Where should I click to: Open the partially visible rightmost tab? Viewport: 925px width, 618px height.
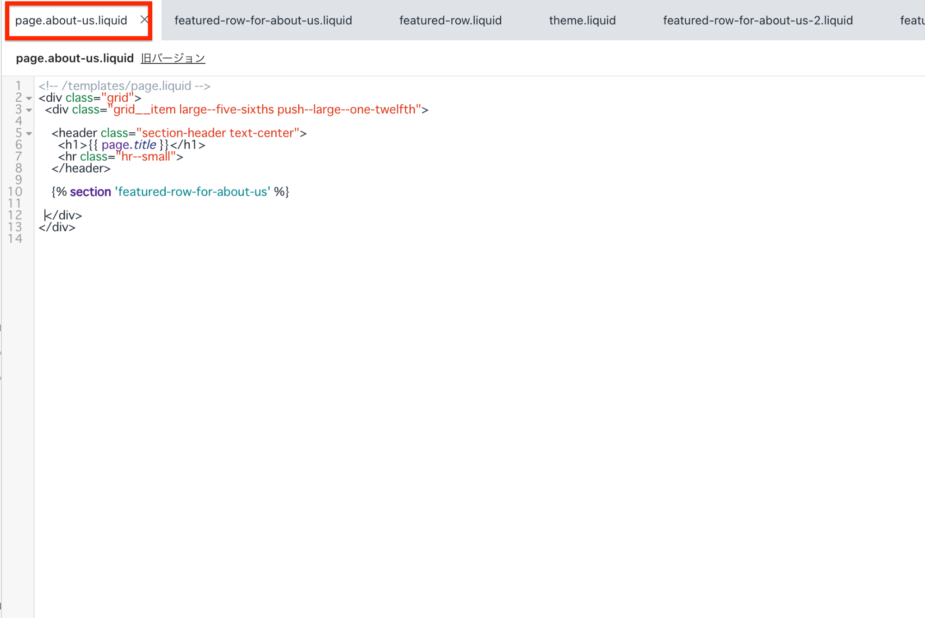912,20
